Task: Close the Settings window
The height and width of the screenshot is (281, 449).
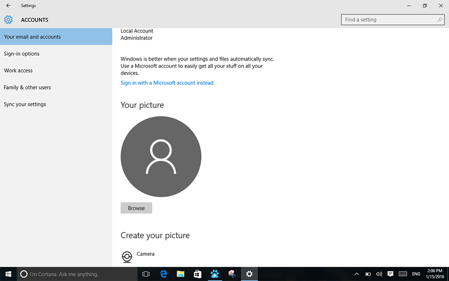Action: point(441,5)
